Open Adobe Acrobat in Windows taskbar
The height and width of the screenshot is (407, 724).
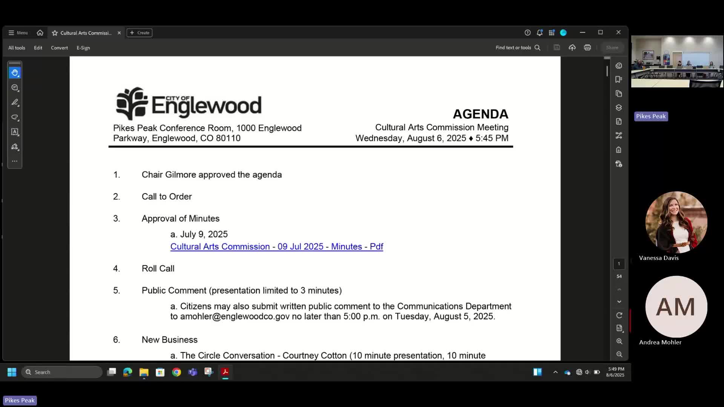[225, 372]
